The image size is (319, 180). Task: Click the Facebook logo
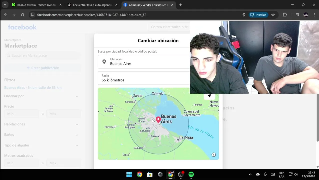tap(22, 27)
